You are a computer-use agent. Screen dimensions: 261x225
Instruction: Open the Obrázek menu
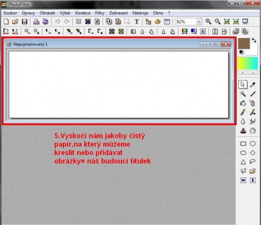(x=48, y=13)
